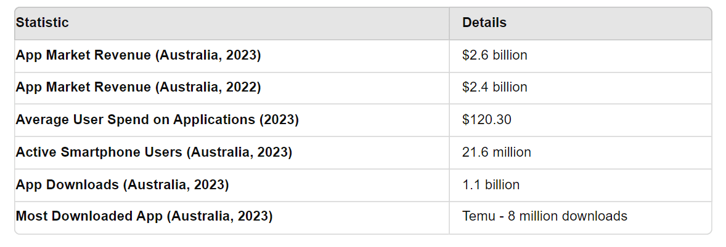
Task: Click the Details column header
Action: click(484, 23)
